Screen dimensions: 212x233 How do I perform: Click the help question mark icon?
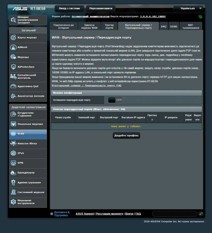coord(52,214)
